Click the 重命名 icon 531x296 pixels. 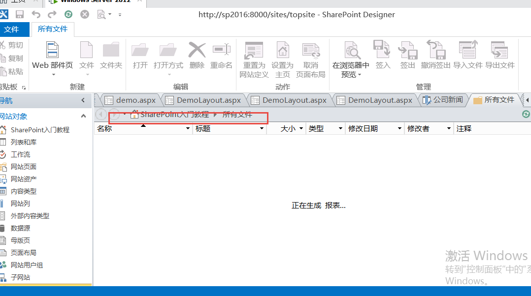click(222, 49)
